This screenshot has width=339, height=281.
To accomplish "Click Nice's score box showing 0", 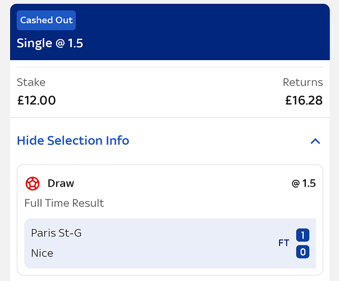I will point(303,252).
